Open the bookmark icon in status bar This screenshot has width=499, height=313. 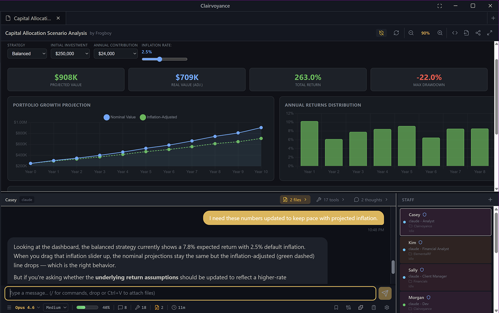coord(336,308)
